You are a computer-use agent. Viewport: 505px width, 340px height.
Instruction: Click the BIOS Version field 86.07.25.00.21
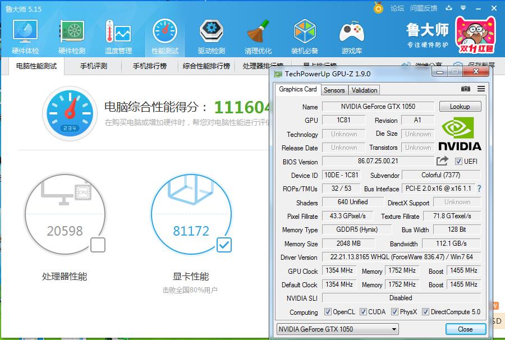[378, 161]
